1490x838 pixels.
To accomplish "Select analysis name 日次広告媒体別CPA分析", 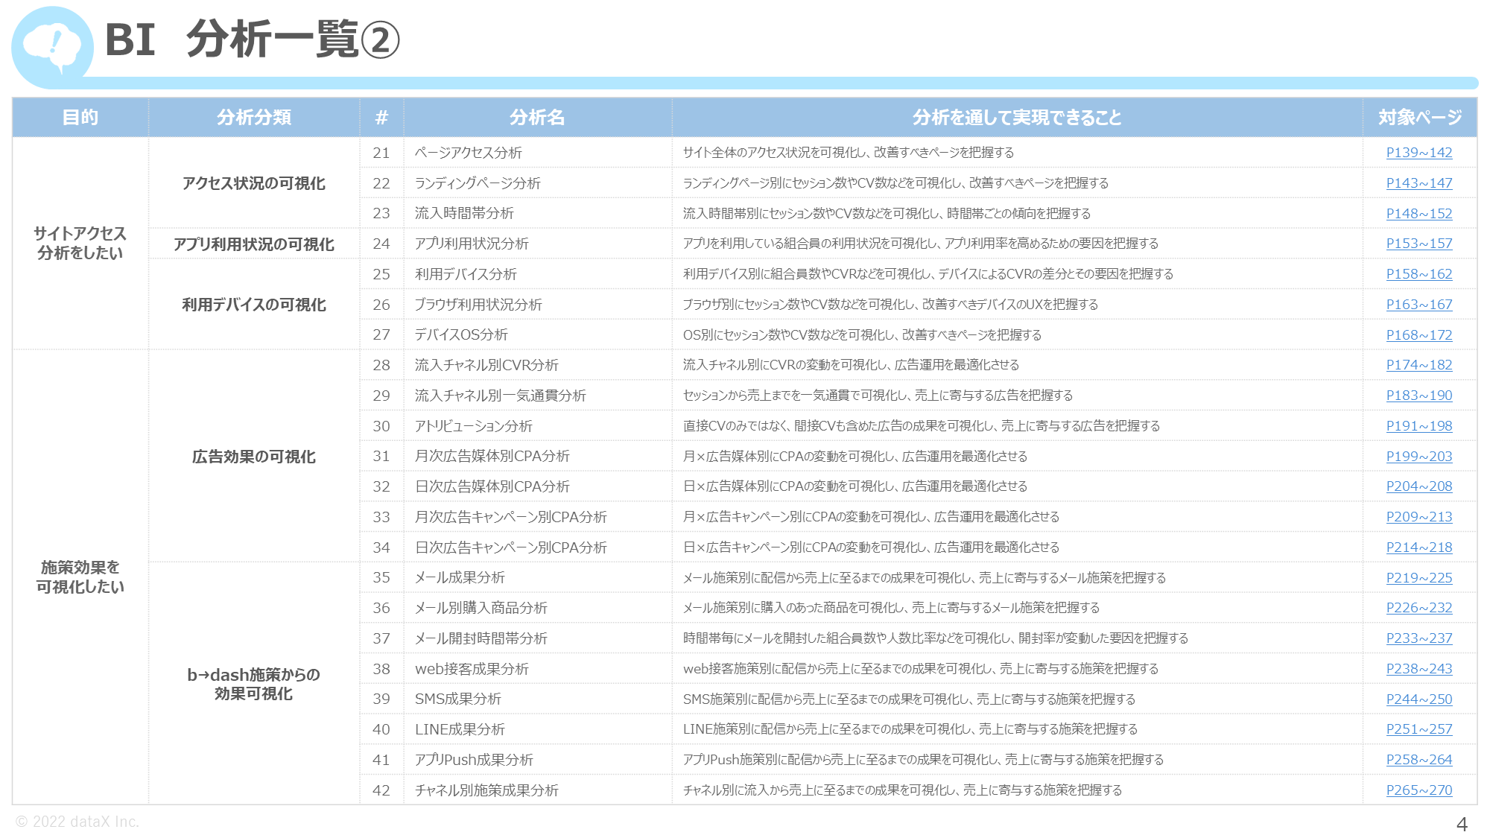I will pyautogui.click(x=492, y=486).
